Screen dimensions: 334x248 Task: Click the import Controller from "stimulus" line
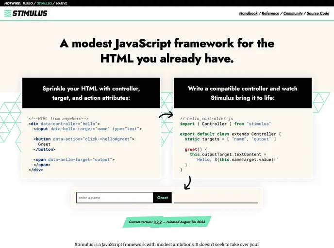coord(225,124)
